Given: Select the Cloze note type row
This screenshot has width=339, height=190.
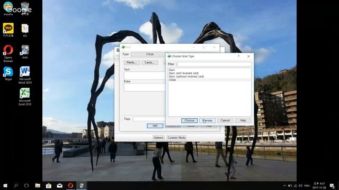Looking at the screenshot, I should coord(210,80).
